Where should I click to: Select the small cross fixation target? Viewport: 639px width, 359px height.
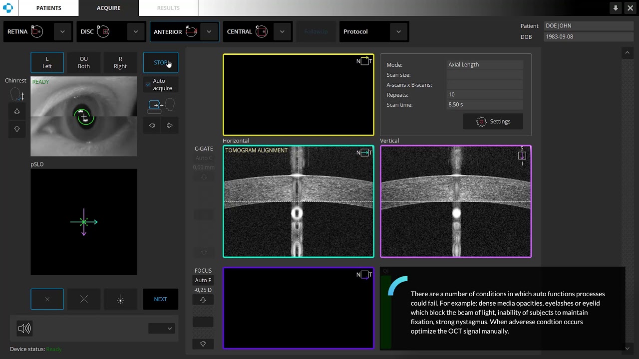click(47, 299)
